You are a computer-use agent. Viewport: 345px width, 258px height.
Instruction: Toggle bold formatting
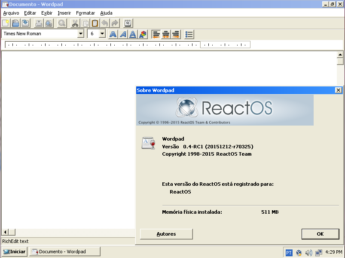(x=112, y=34)
